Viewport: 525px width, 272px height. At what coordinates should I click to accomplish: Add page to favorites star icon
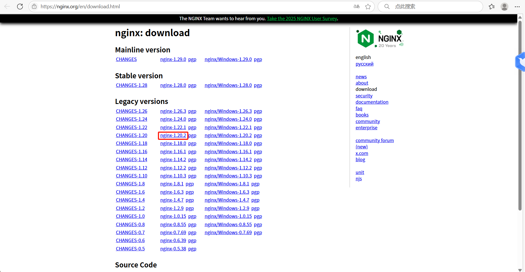pyautogui.click(x=368, y=6)
